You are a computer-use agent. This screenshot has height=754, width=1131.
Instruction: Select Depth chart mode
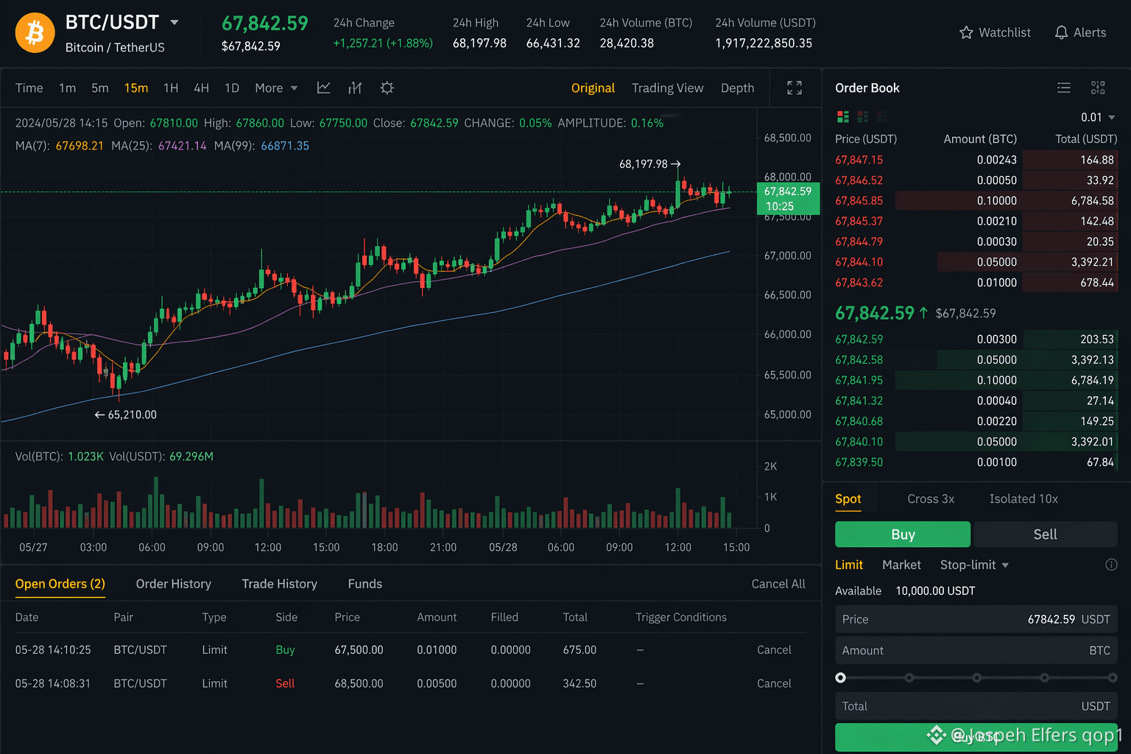(737, 88)
